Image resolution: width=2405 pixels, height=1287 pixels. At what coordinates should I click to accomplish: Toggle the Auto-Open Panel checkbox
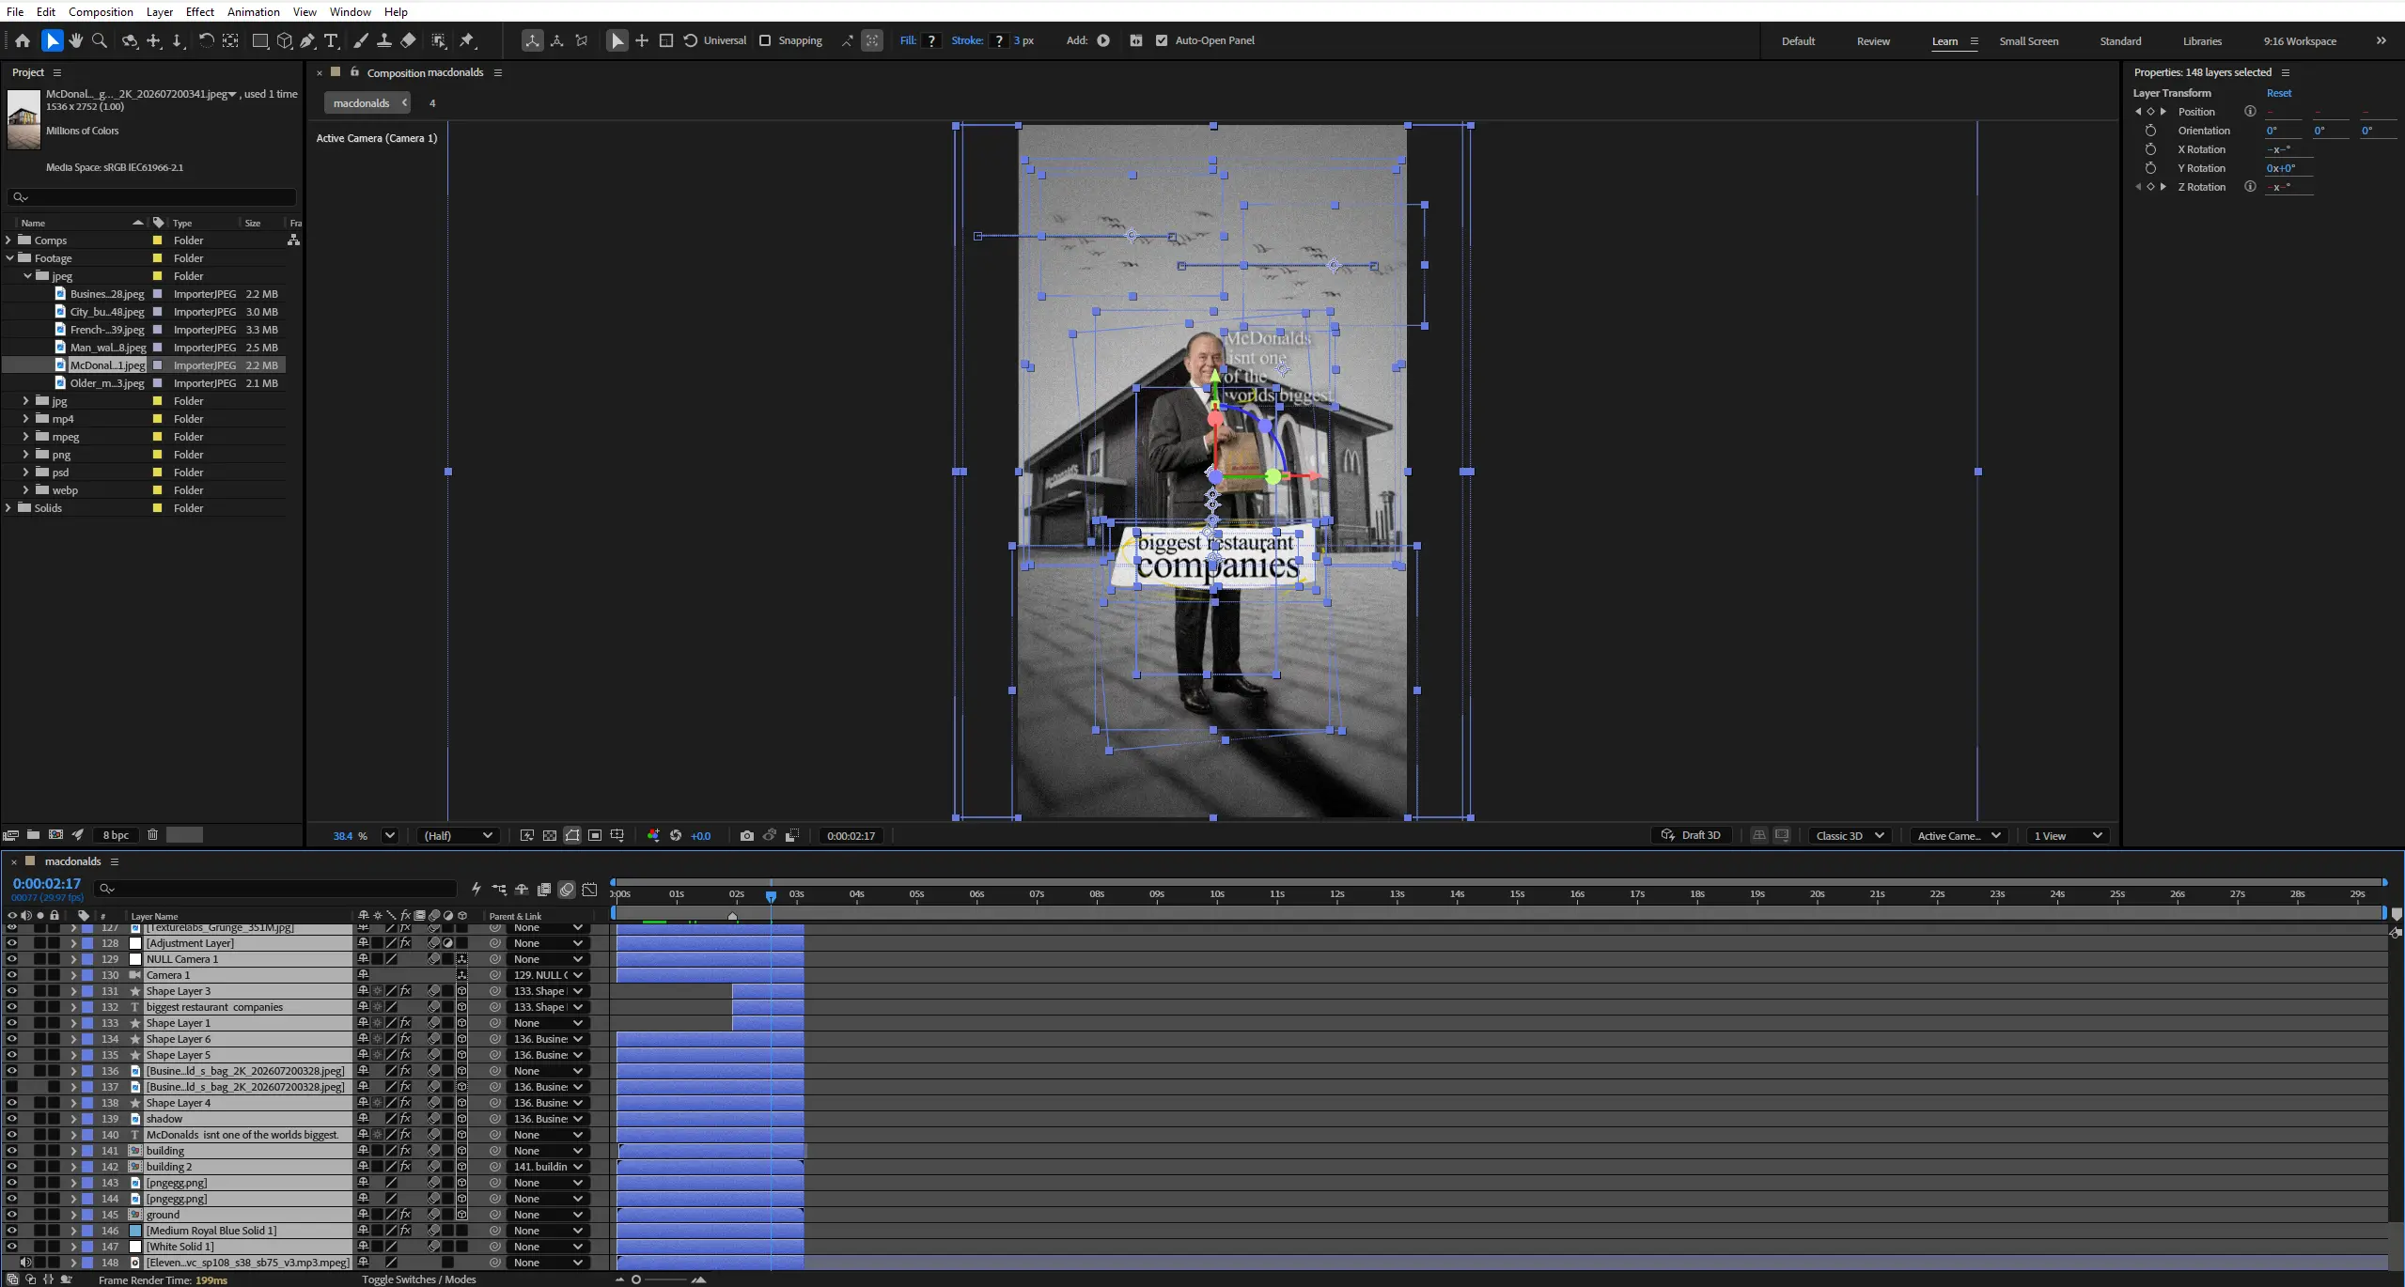pos(1162,40)
